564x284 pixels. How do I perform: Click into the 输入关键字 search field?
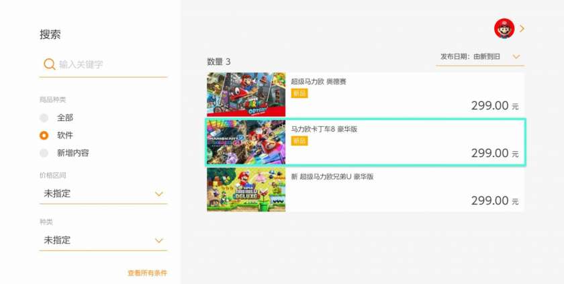[103, 64]
